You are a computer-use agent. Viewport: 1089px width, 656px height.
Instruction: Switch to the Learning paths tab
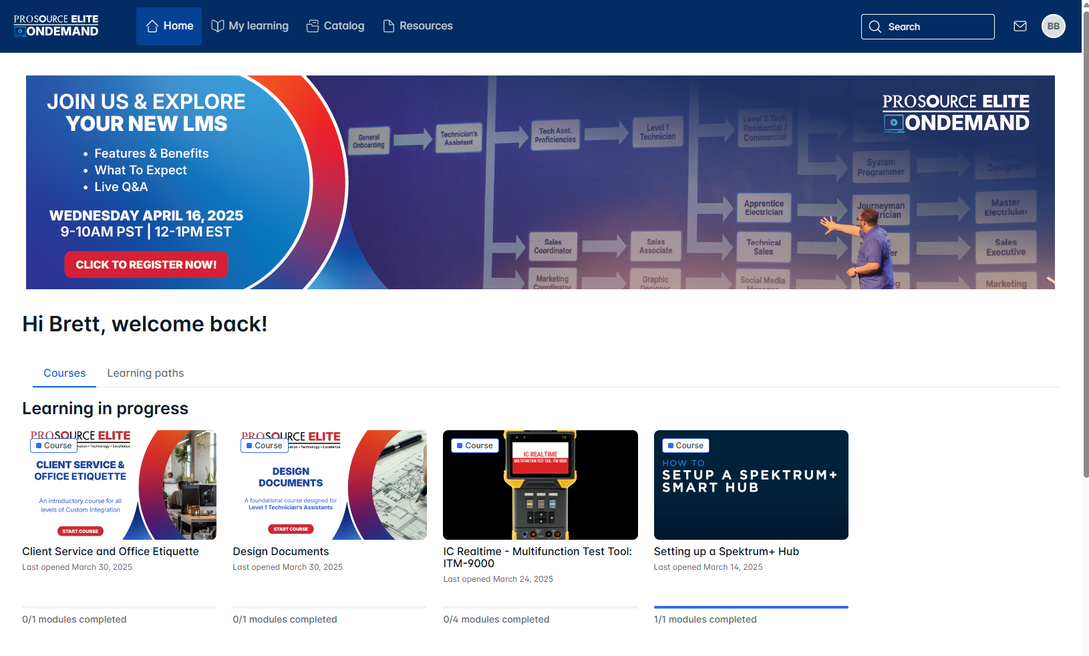145,373
